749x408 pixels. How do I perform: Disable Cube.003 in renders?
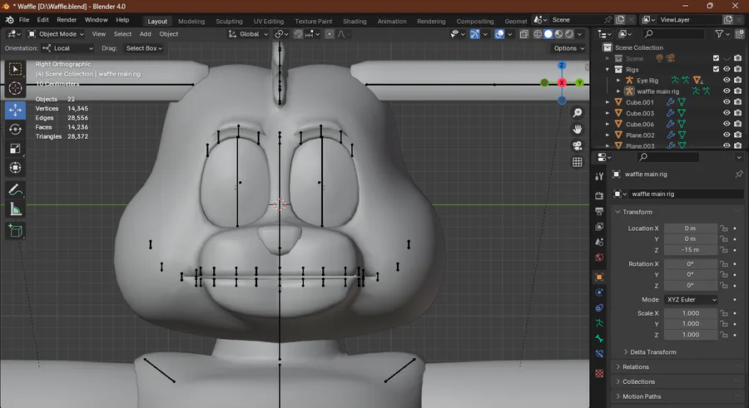[x=738, y=113]
